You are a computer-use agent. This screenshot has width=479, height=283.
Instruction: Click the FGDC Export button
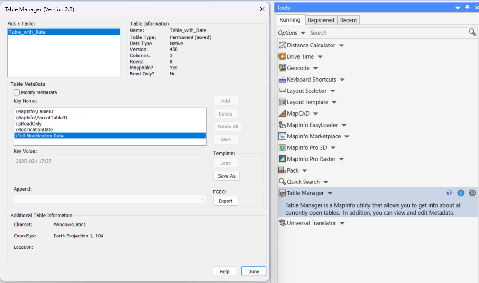click(225, 201)
